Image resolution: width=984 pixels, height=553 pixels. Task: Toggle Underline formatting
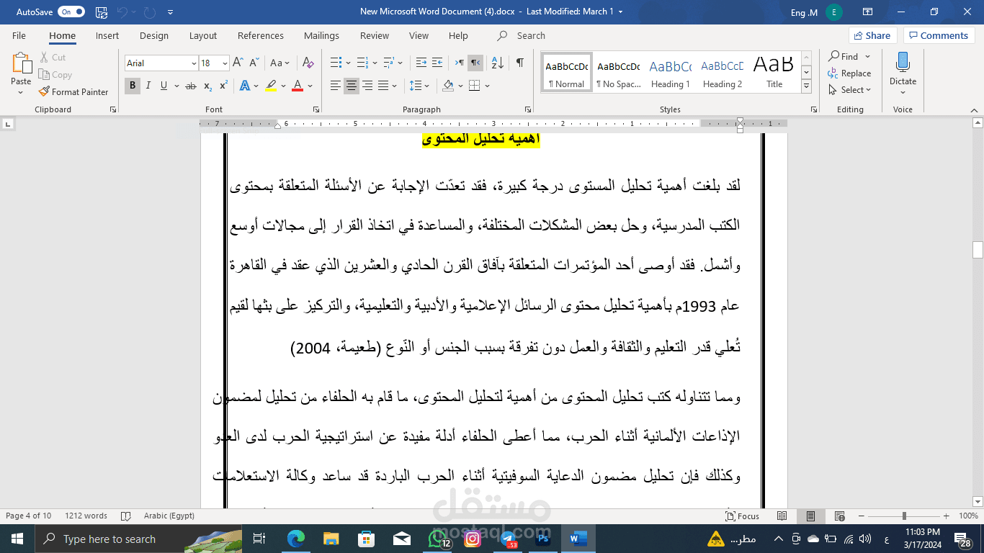pyautogui.click(x=164, y=86)
